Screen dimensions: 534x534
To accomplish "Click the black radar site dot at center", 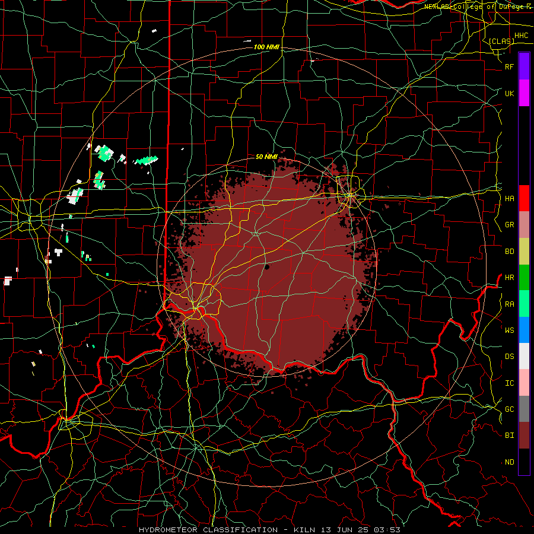I will [266, 267].
